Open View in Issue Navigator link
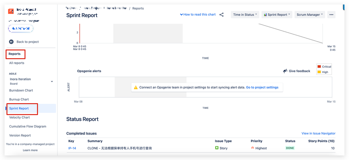The height and width of the screenshot is (160, 349). 318,134
